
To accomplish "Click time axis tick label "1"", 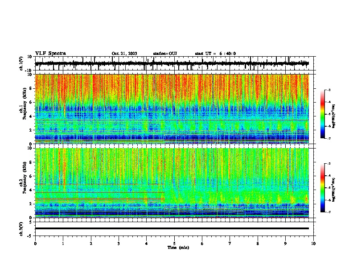I will coord(63,244).
